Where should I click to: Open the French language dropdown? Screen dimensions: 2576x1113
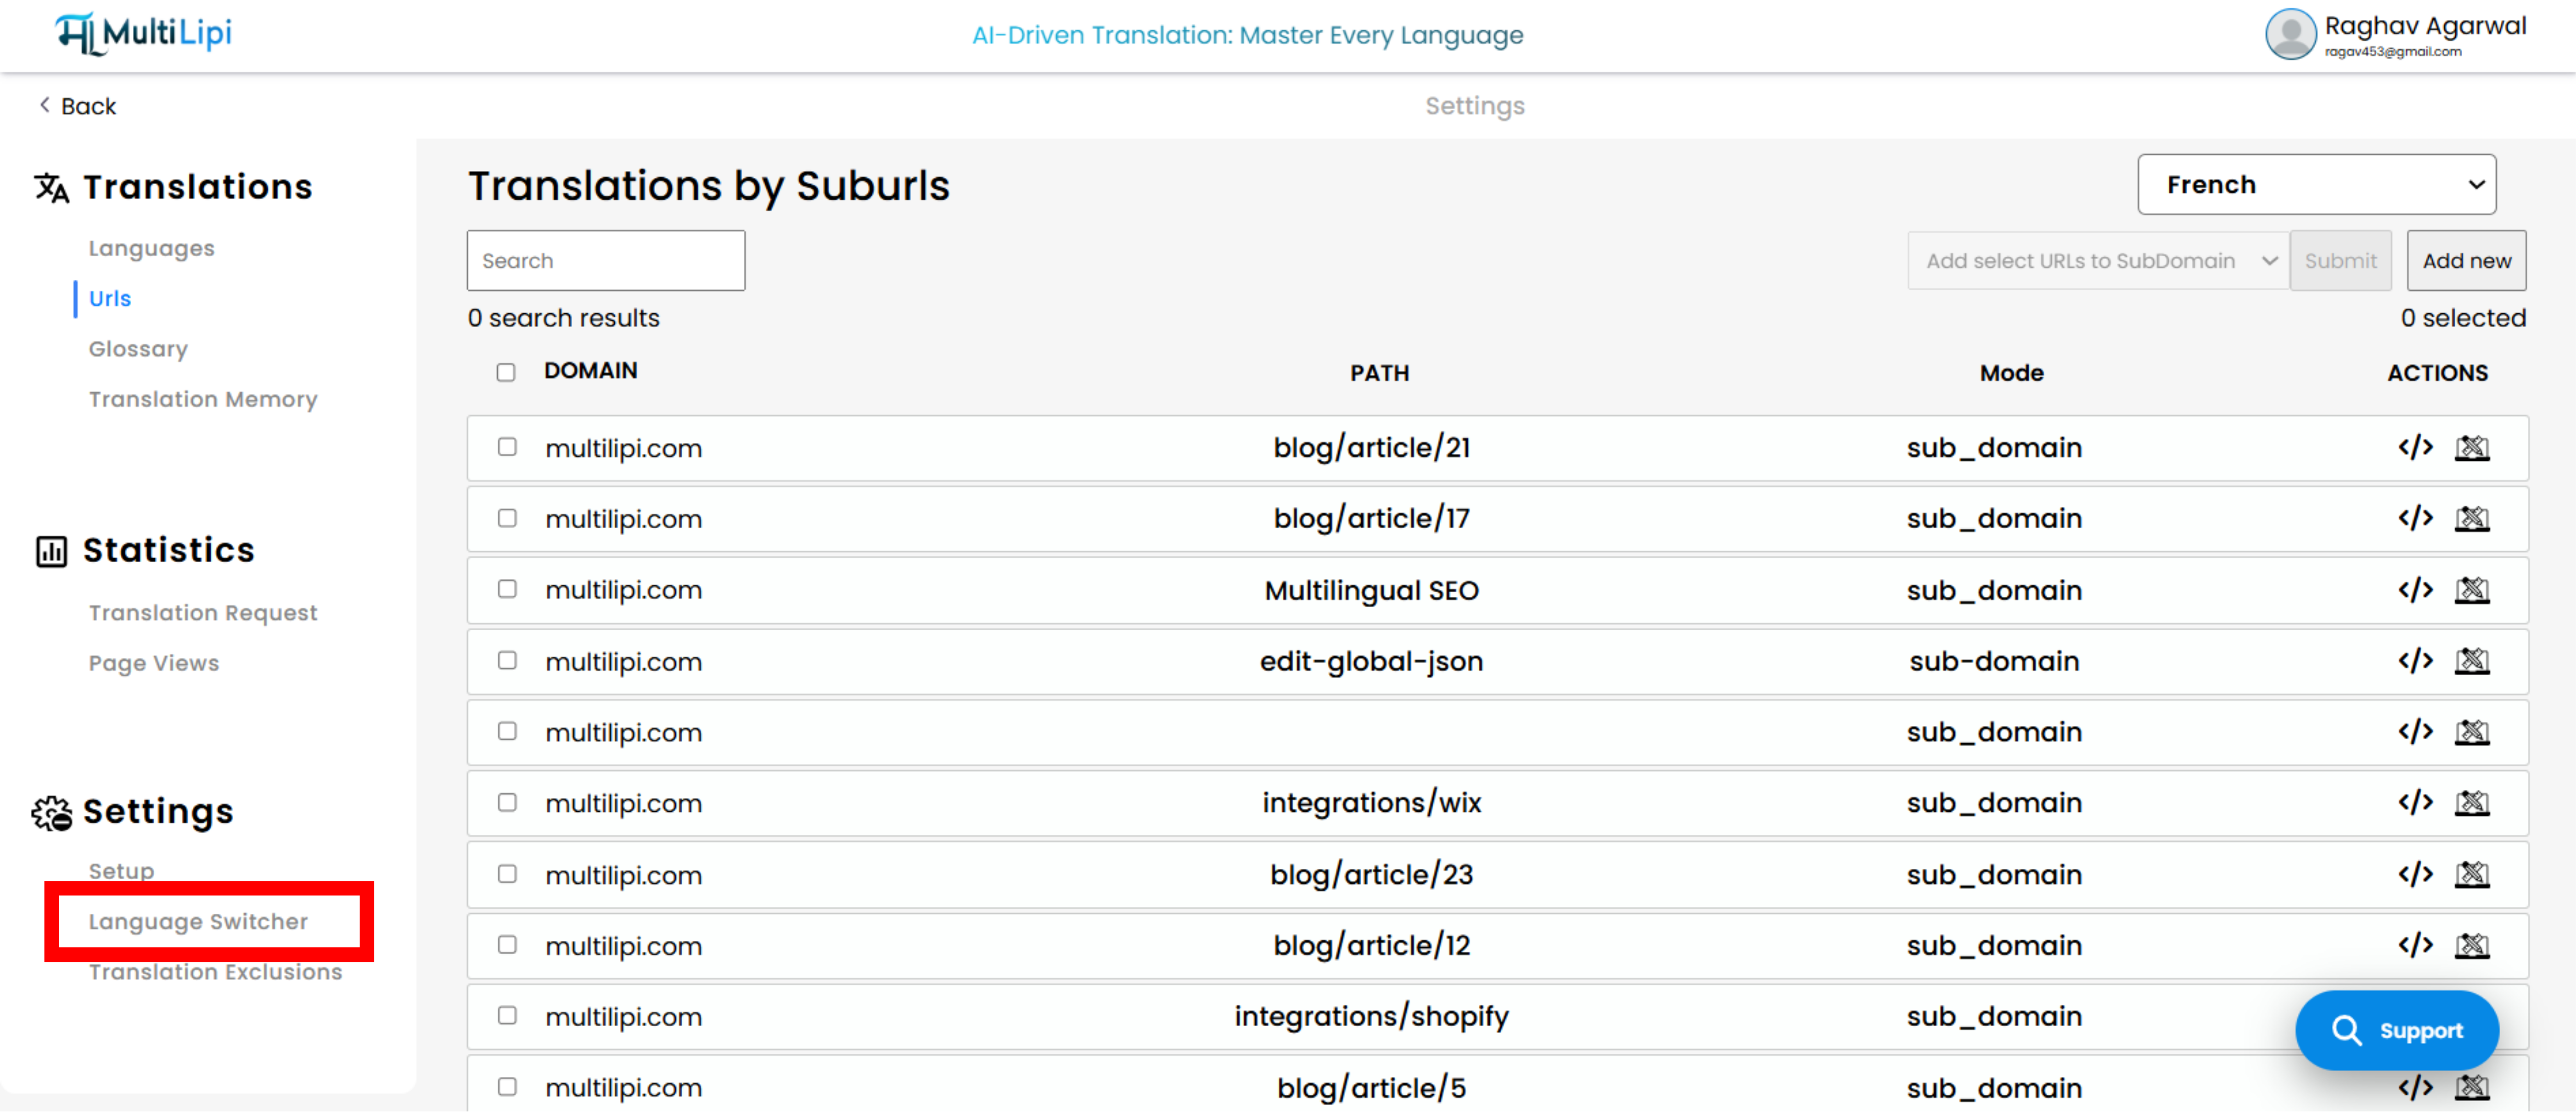(2316, 184)
